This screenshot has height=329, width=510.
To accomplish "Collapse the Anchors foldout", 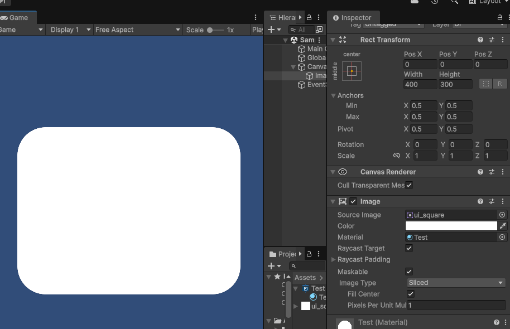I will click(x=333, y=95).
